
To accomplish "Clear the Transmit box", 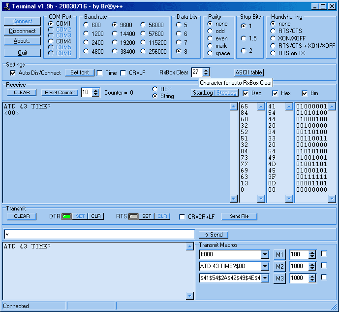I will point(22,216).
